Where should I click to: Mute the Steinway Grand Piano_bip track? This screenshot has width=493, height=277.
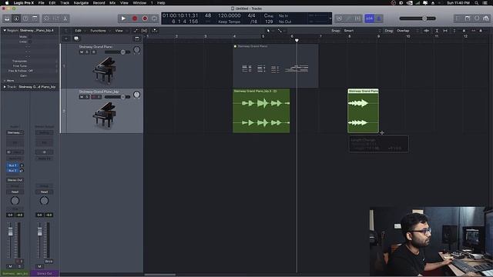82,97
